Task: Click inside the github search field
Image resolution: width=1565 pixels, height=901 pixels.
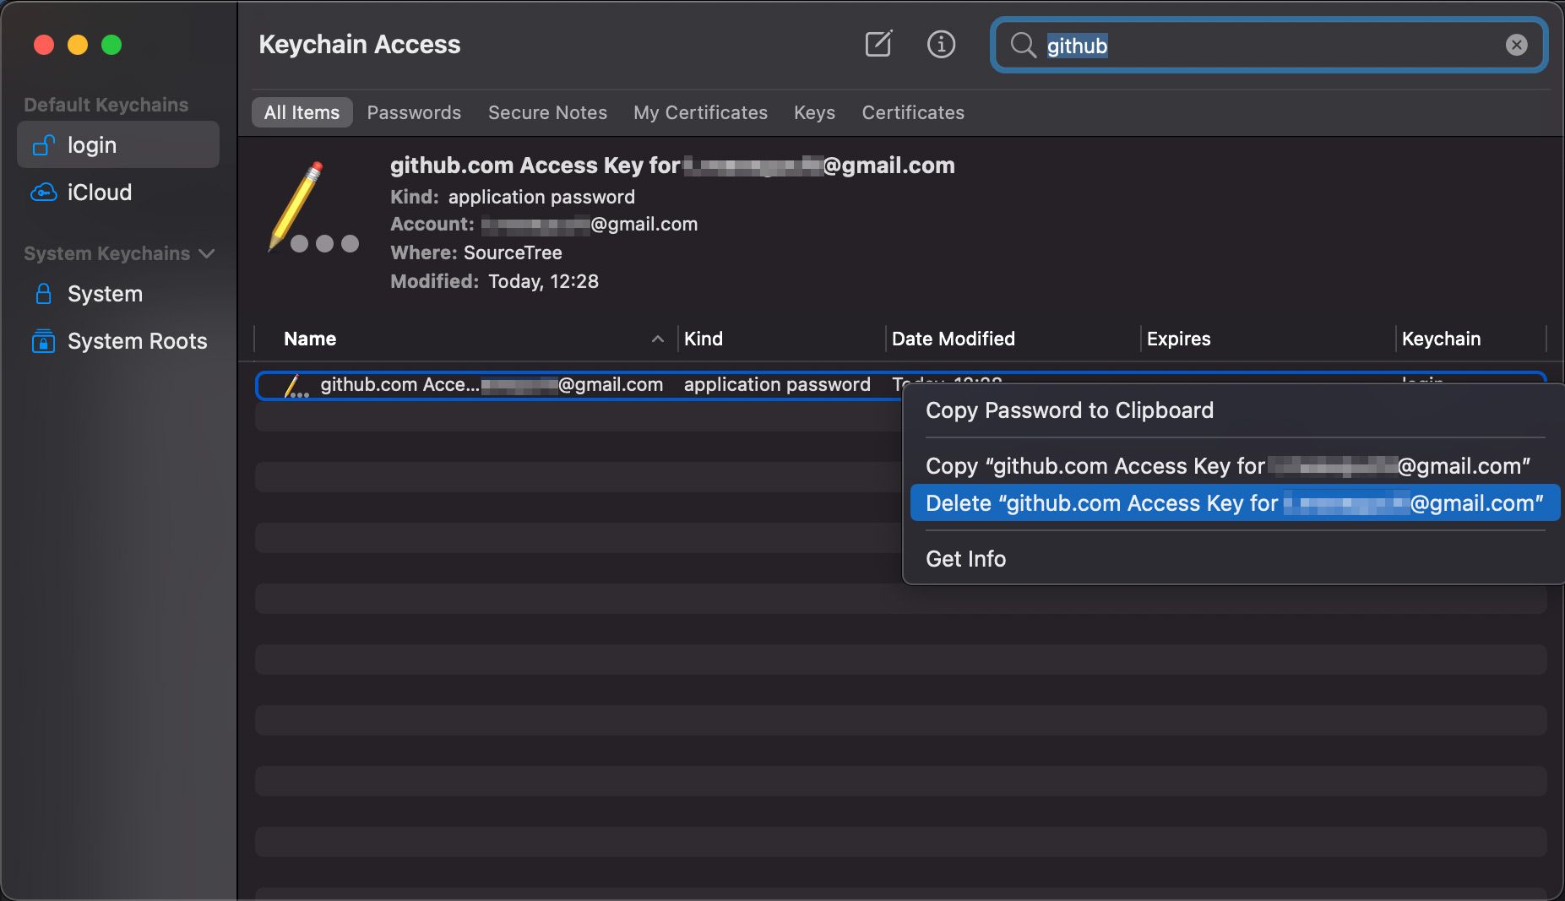Action: click(1269, 45)
